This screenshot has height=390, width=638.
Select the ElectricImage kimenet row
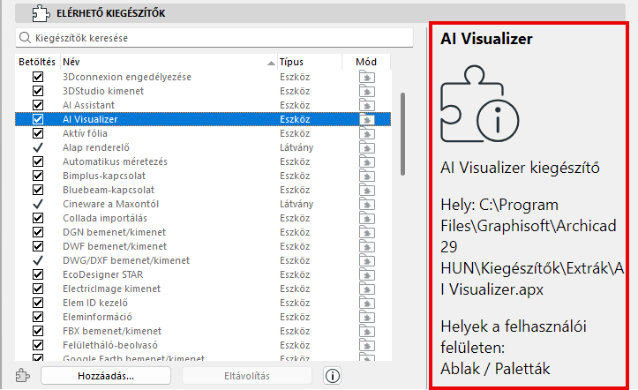pyautogui.click(x=203, y=289)
